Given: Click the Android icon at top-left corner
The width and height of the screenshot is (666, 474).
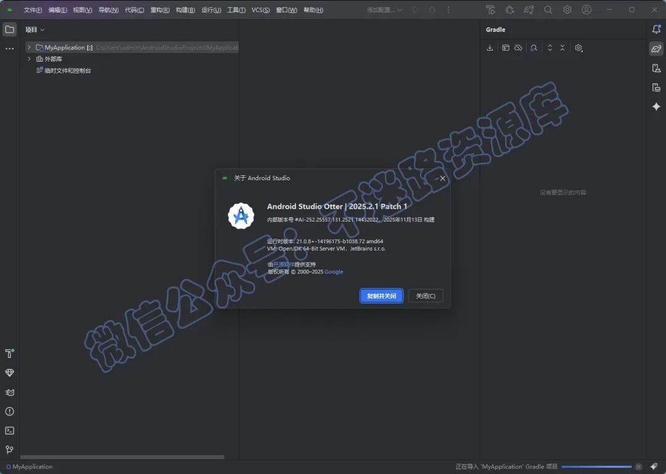Looking at the screenshot, I should pyautogui.click(x=9, y=10).
